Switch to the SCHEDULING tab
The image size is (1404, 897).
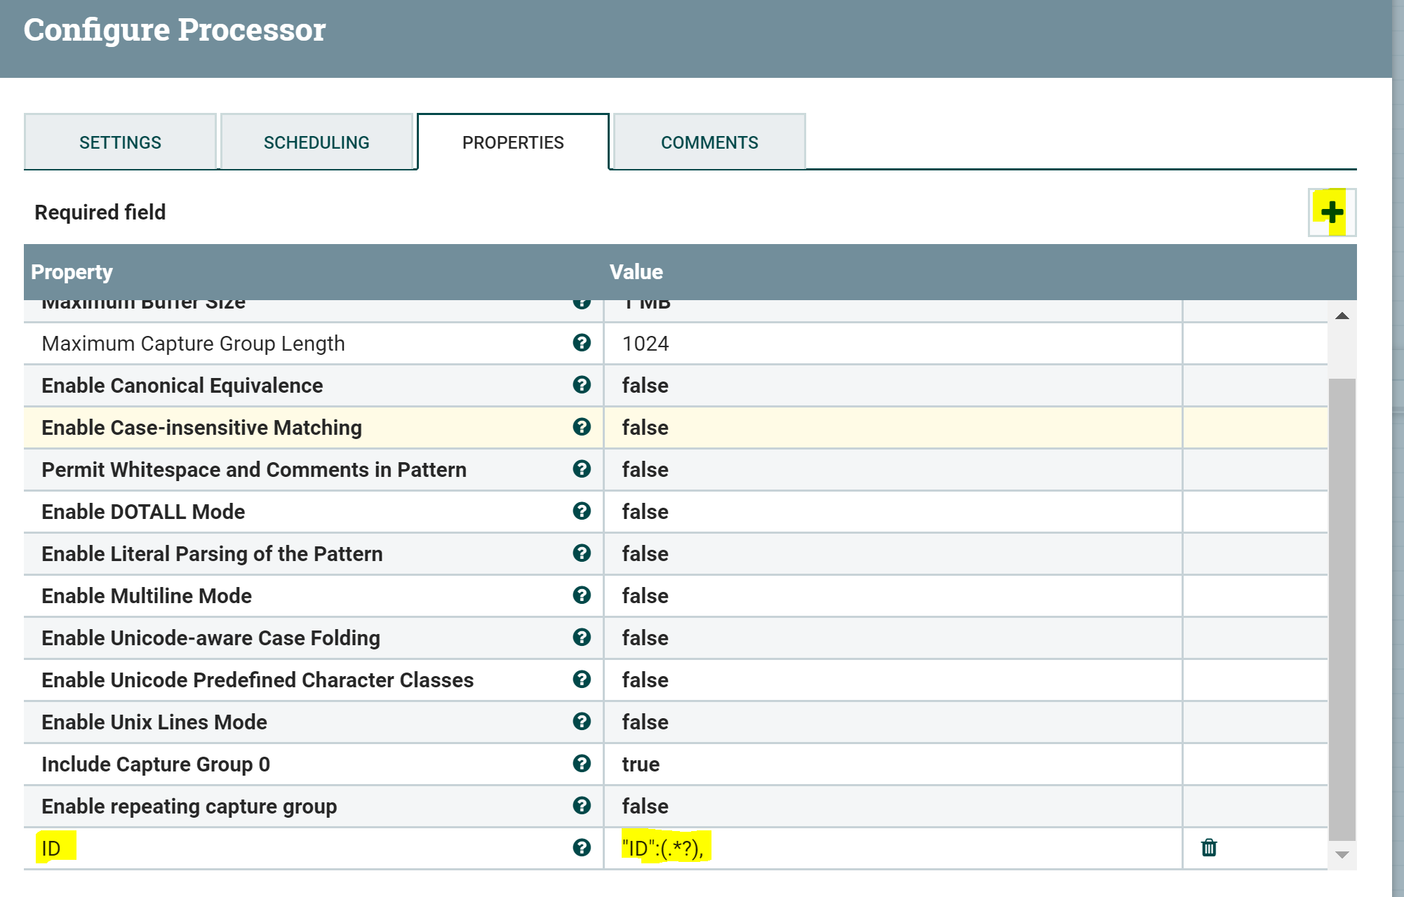click(316, 142)
